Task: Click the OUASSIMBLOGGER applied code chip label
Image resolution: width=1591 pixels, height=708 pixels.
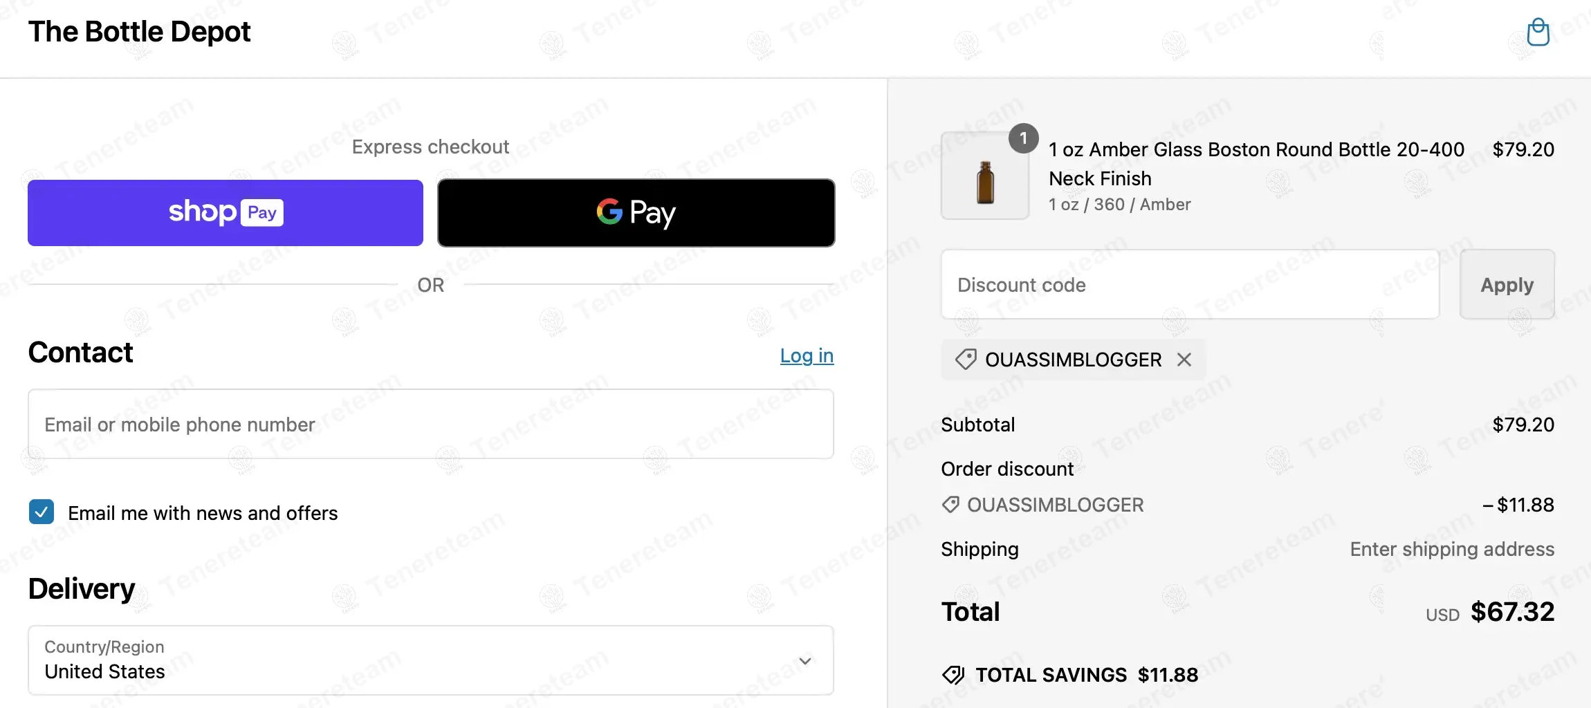Action: (x=1073, y=360)
